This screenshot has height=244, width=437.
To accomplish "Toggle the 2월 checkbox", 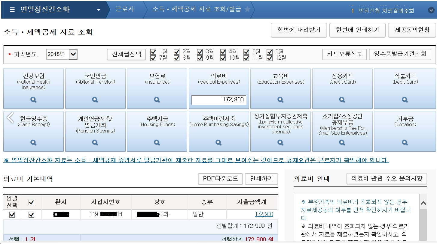I will [x=176, y=52].
